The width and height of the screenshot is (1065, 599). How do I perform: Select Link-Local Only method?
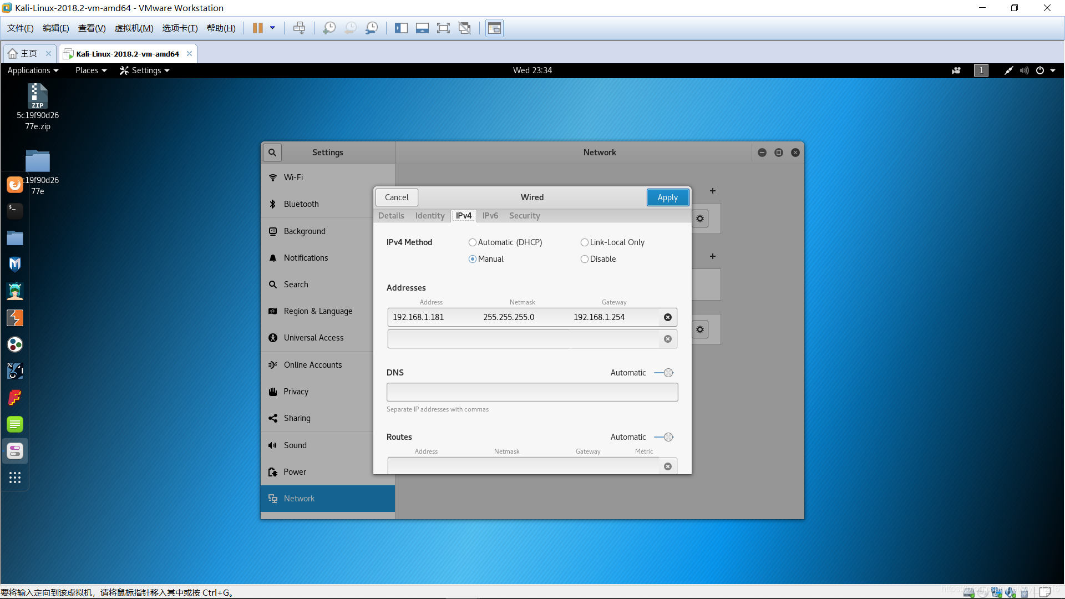click(612, 242)
